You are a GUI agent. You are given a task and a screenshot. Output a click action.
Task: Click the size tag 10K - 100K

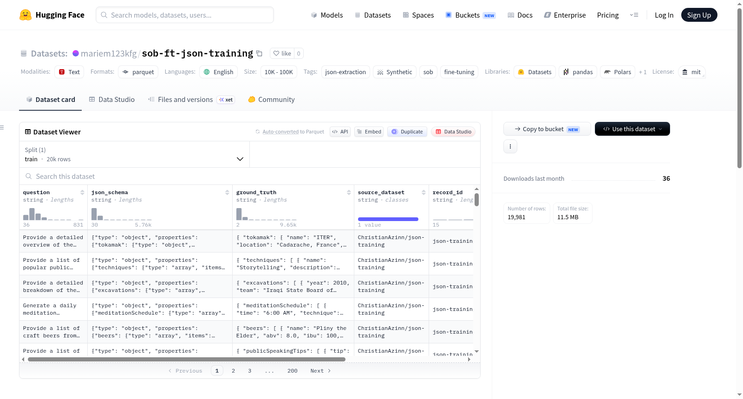pos(279,72)
